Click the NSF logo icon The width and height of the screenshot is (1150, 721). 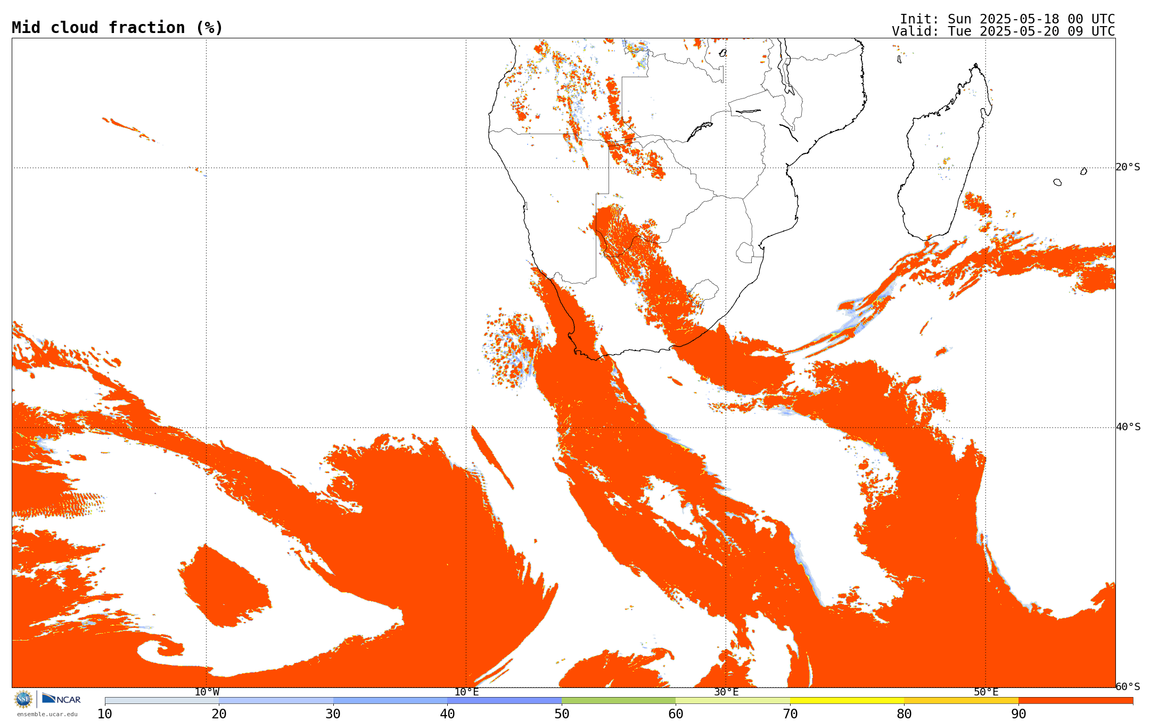pyautogui.click(x=23, y=699)
